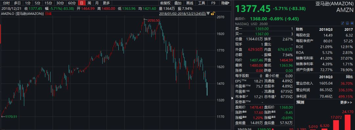
Task: Click the alert bell icon under AMZN
Action: [347, 23]
